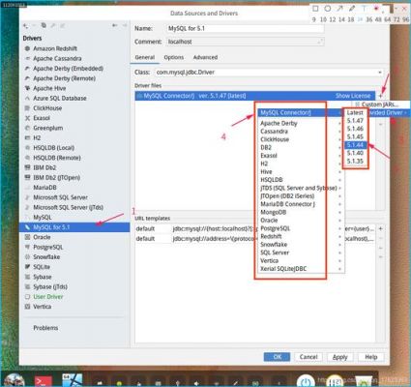Expand the PostgreSQL driver submenu
The image size is (411, 387).
[300, 228]
